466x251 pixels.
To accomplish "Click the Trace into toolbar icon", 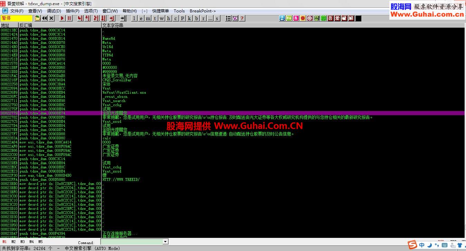I will click(x=96, y=18).
